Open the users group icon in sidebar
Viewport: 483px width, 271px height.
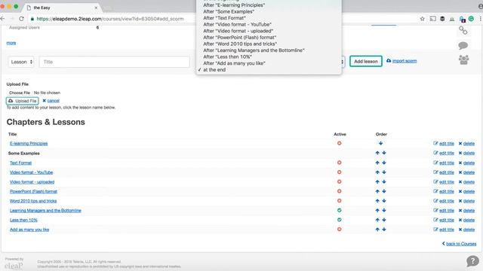tap(463, 59)
